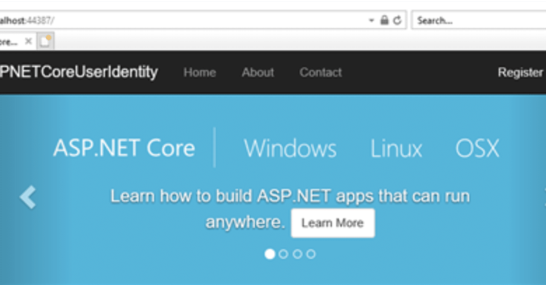Viewport: 546px width, 285px height.
Task: Close the current browser tab
Action: pos(28,41)
